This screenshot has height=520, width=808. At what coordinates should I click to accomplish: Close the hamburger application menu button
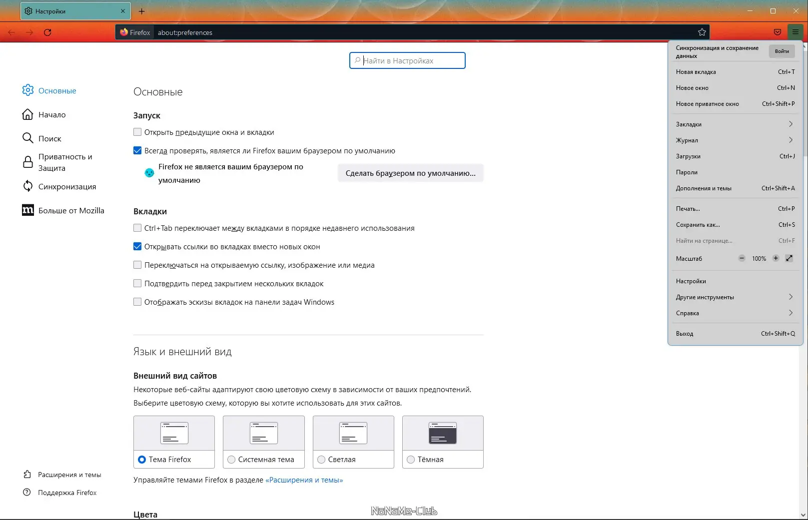[x=795, y=32]
